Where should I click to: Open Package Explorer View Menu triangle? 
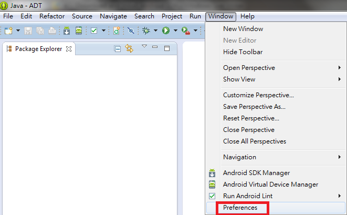click(x=144, y=46)
